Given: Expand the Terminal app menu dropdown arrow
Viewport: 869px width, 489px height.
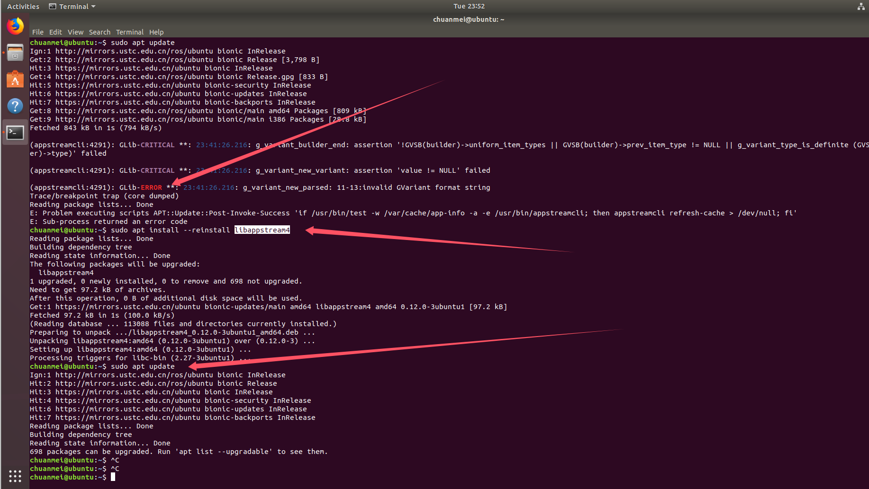Looking at the screenshot, I should pos(93,6).
